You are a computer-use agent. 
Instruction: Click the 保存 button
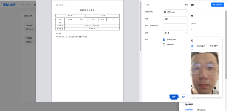[x=174, y=97]
